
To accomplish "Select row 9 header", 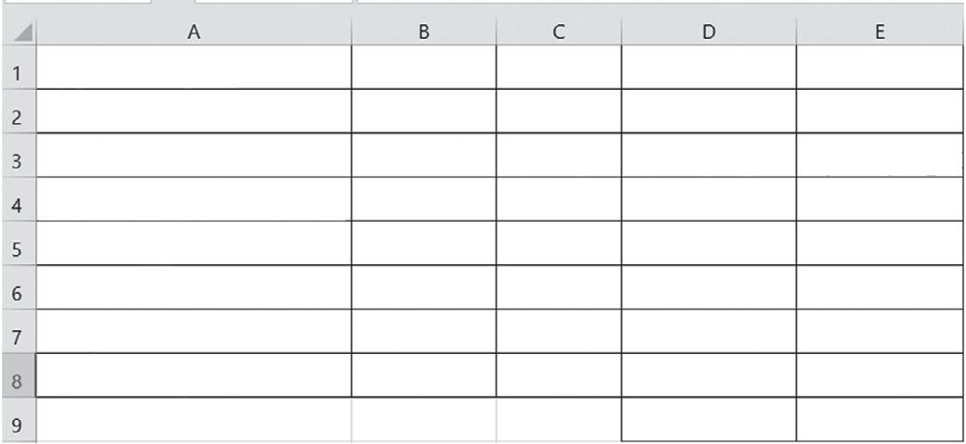I will click(18, 420).
